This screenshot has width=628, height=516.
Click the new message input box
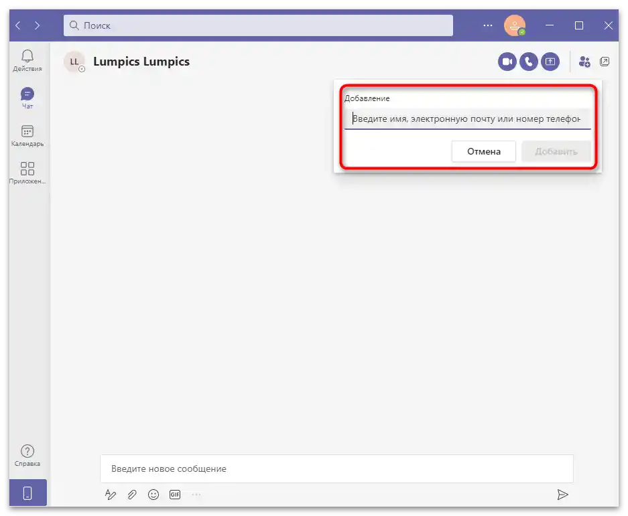tap(336, 468)
